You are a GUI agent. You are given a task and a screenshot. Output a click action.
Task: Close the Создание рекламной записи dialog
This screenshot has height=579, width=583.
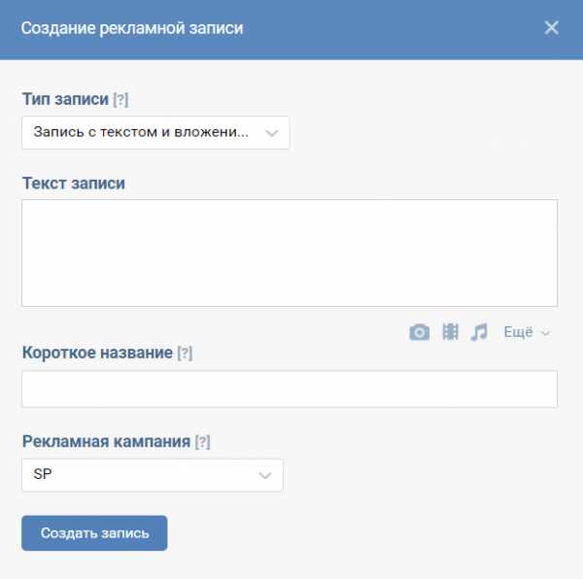[x=551, y=28]
